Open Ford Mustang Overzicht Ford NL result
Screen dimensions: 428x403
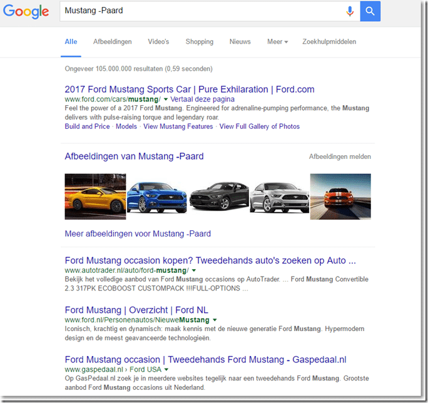pyautogui.click(x=136, y=310)
